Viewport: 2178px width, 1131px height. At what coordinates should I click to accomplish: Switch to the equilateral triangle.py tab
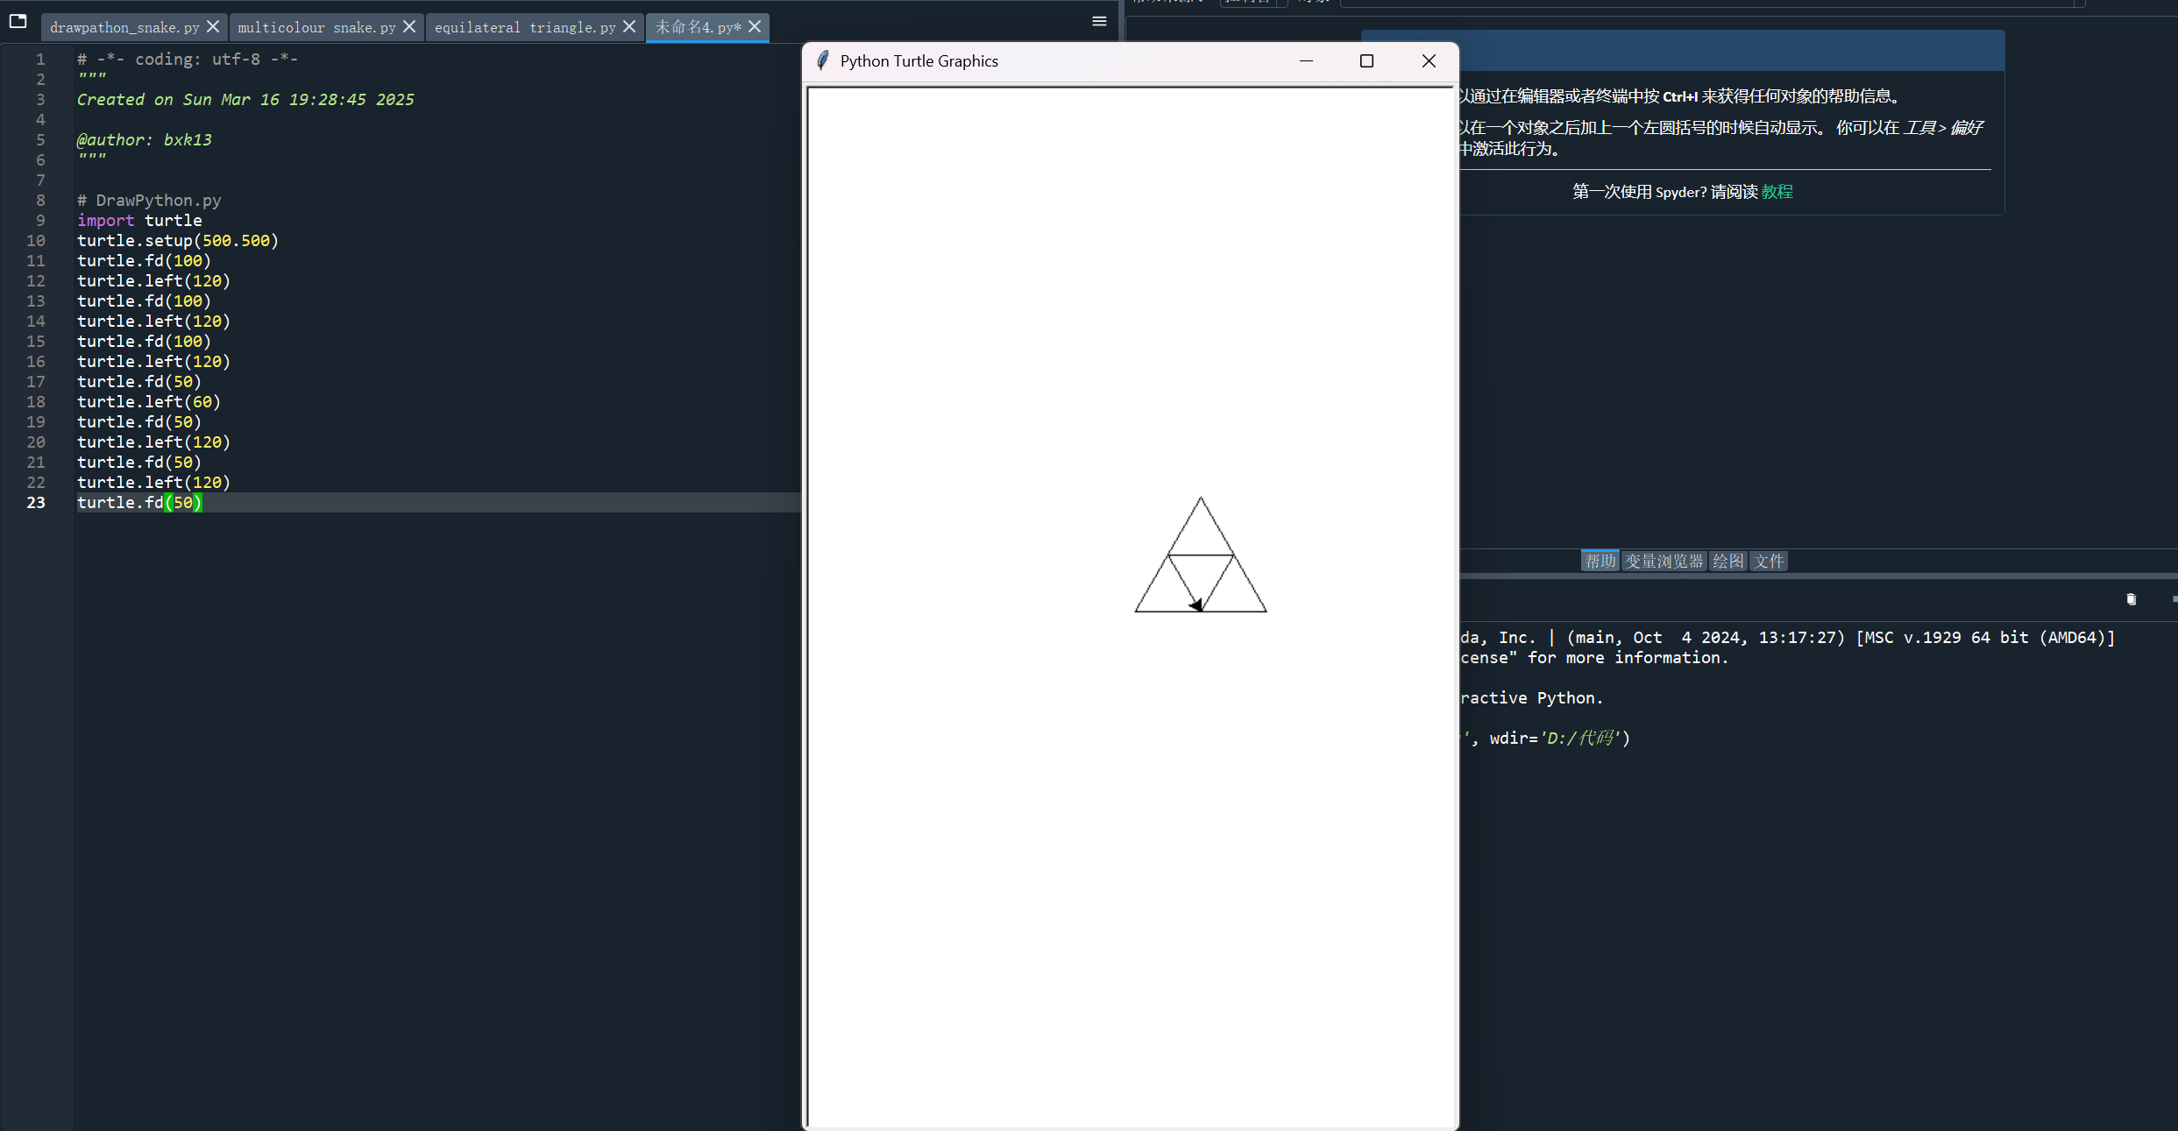tap(524, 27)
